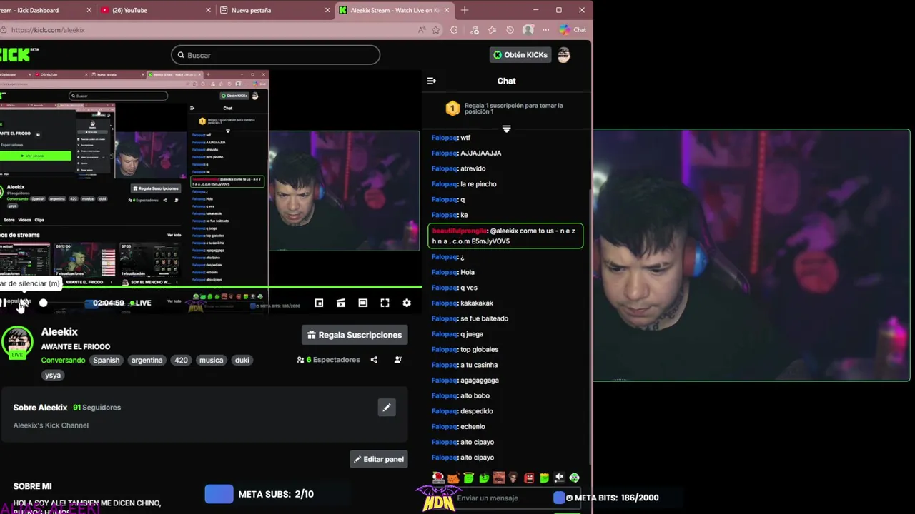Open player settings gear icon
Screen dimensions: 915x514
pos(407,303)
